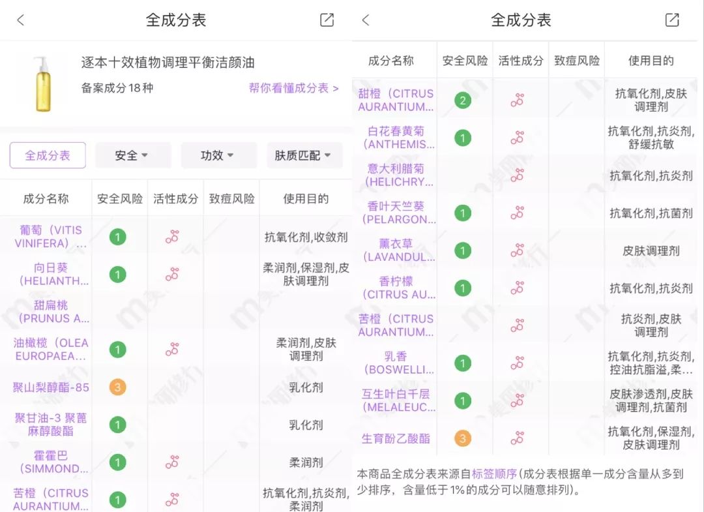This screenshot has width=704, height=512.
Task: Expand the 肤质匹配 filter dropdown
Action: pyautogui.click(x=304, y=155)
